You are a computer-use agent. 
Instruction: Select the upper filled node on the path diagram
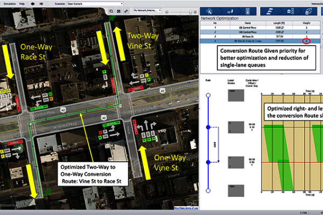pyautogui.click(x=208, y=127)
